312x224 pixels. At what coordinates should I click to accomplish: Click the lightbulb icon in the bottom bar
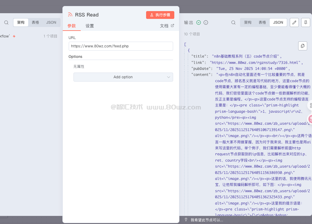pyautogui.click(x=186, y=220)
